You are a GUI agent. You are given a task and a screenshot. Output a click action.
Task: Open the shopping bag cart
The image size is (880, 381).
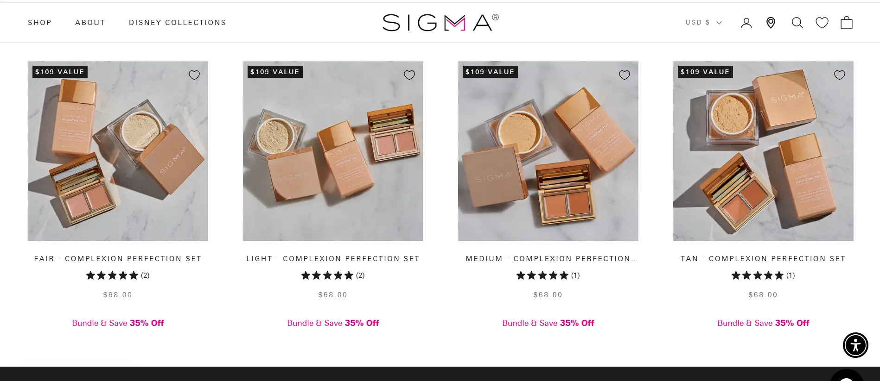[847, 23]
